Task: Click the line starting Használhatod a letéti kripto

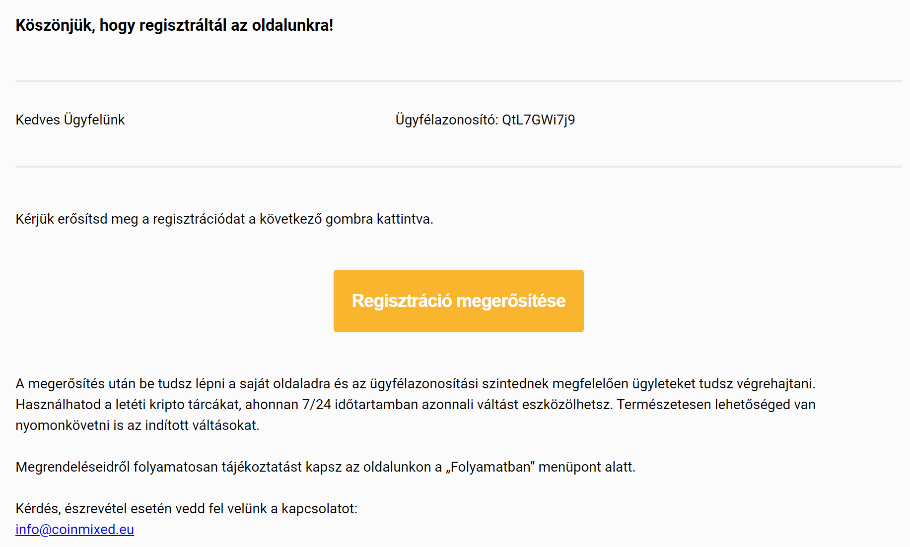Action: [x=416, y=405]
